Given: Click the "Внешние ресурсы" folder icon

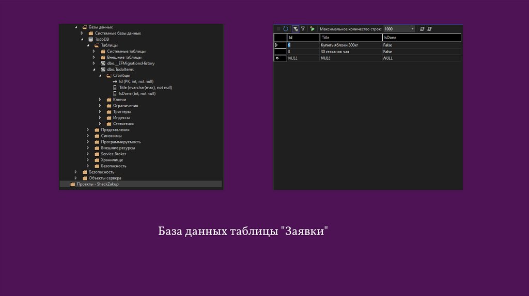Looking at the screenshot, I should [97, 148].
